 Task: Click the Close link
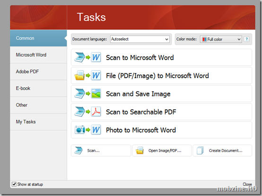point(247,184)
